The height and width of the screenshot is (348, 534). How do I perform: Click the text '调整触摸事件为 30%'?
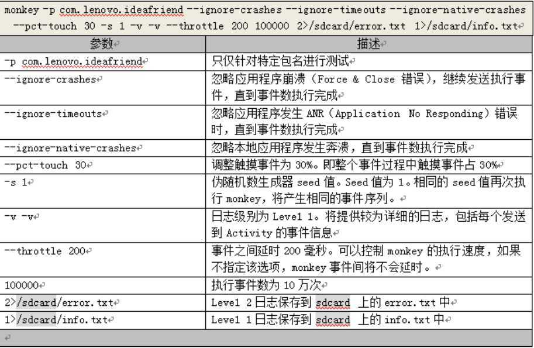pyautogui.click(x=262, y=165)
